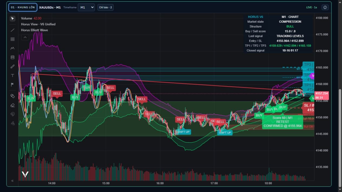
Task: Select the ruler measure tool
Action: [12, 96]
